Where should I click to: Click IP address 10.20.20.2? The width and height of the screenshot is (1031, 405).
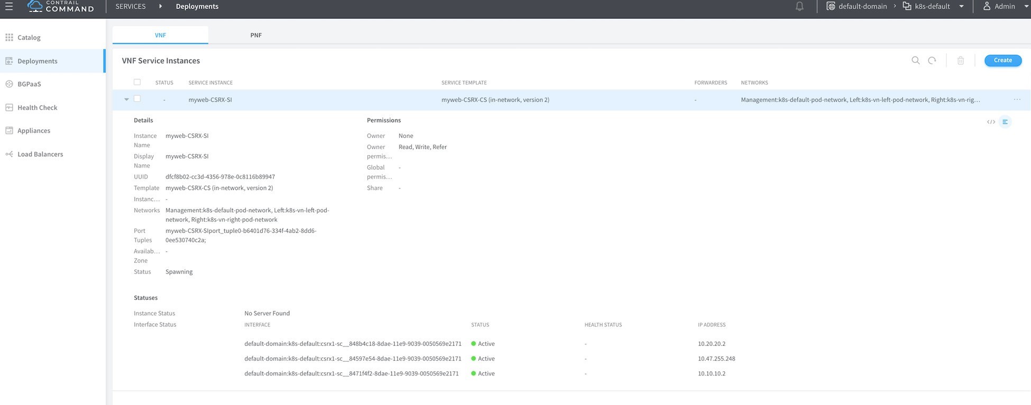click(x=712, y=344)
